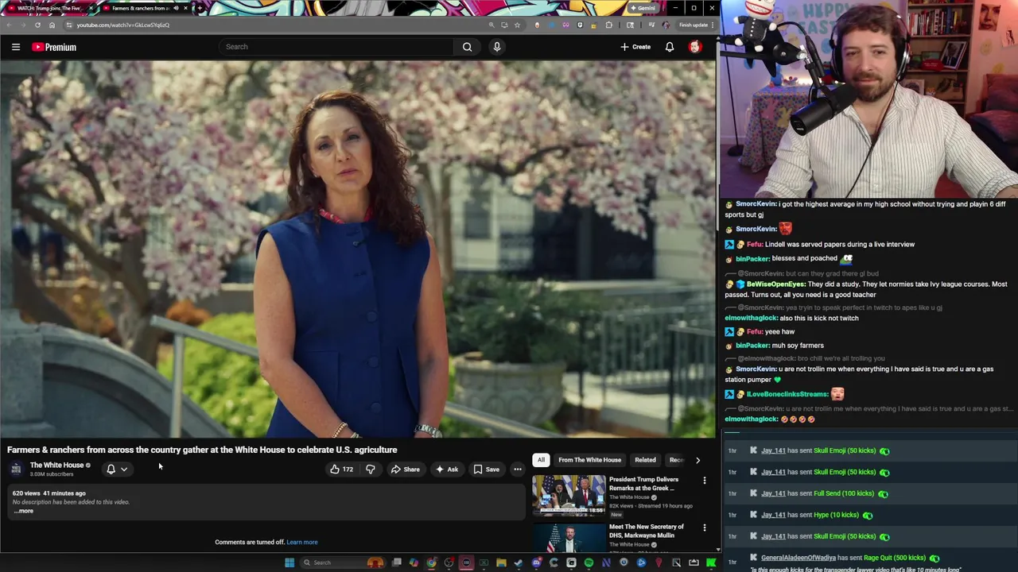Open Gemini from the title bar
The width and height of the screenshot is (1018, 572).
pyautogui.click(x=642, y=8)
